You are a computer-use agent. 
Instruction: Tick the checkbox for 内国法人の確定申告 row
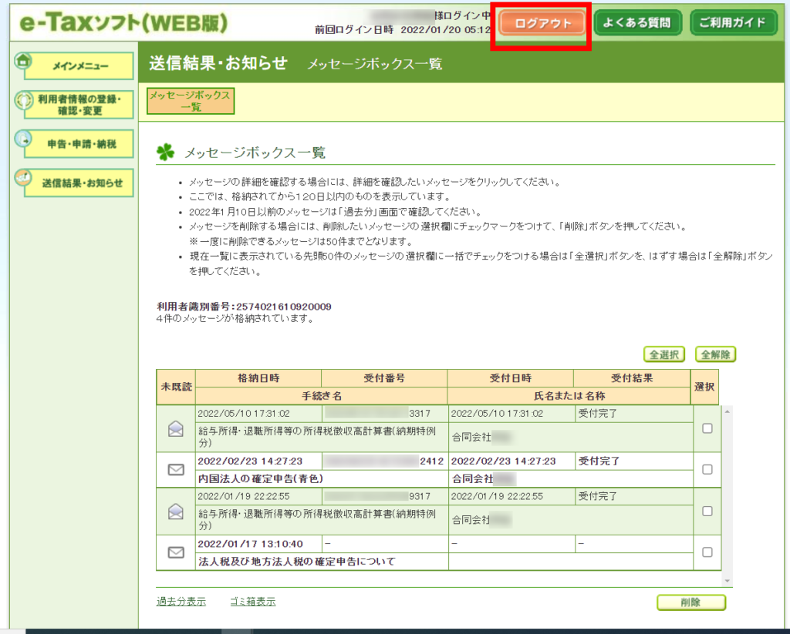(x=707, y=469)
